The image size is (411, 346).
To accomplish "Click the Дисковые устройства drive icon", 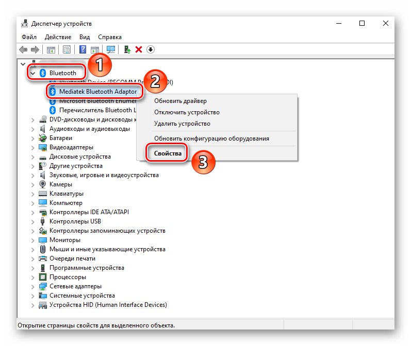I will [x=43, y=158].
